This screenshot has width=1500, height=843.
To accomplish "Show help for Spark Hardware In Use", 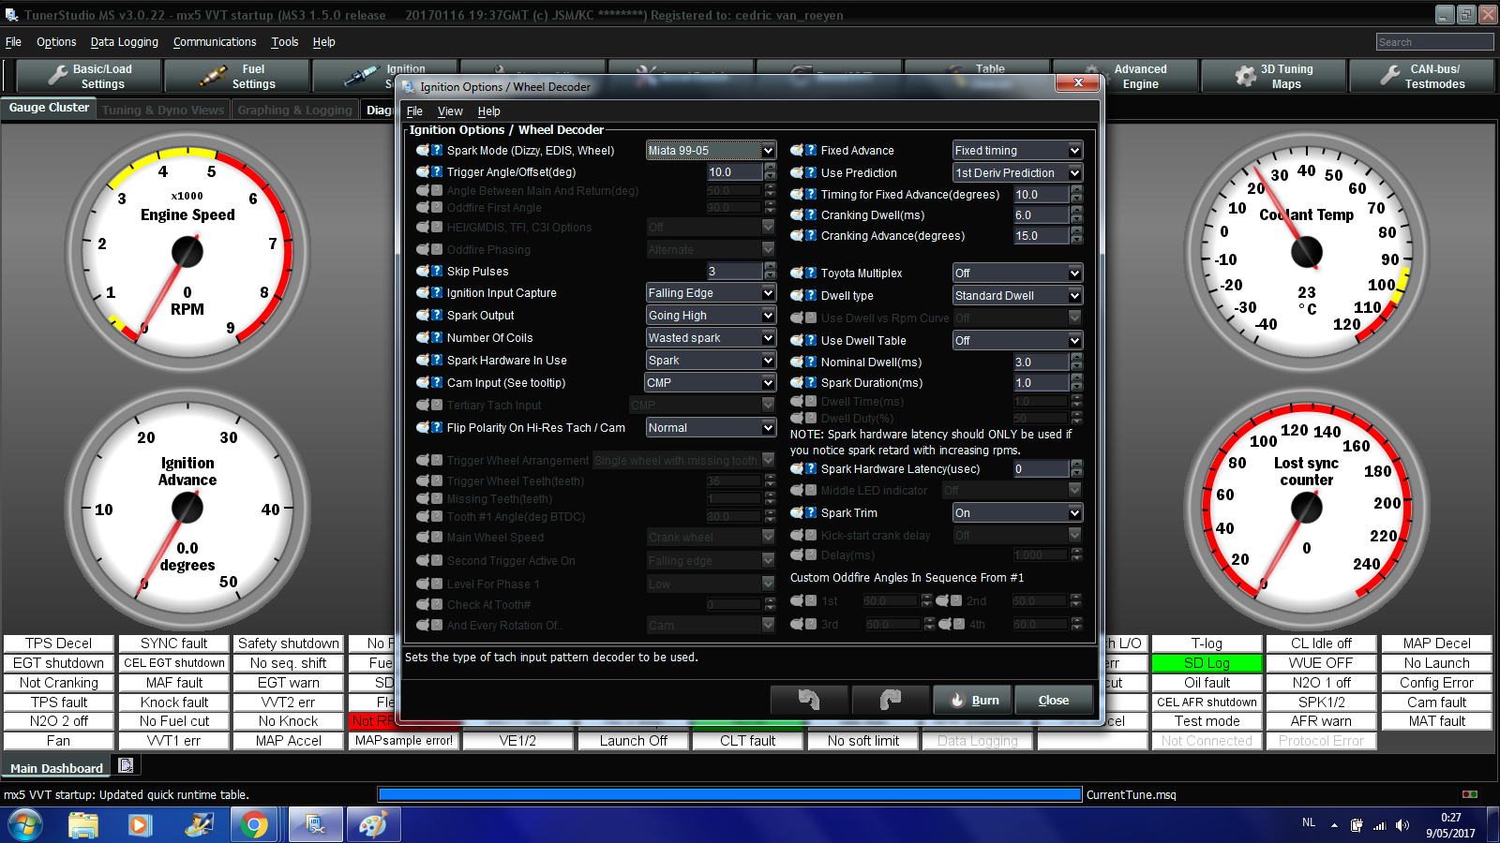I will pos(437,360).
